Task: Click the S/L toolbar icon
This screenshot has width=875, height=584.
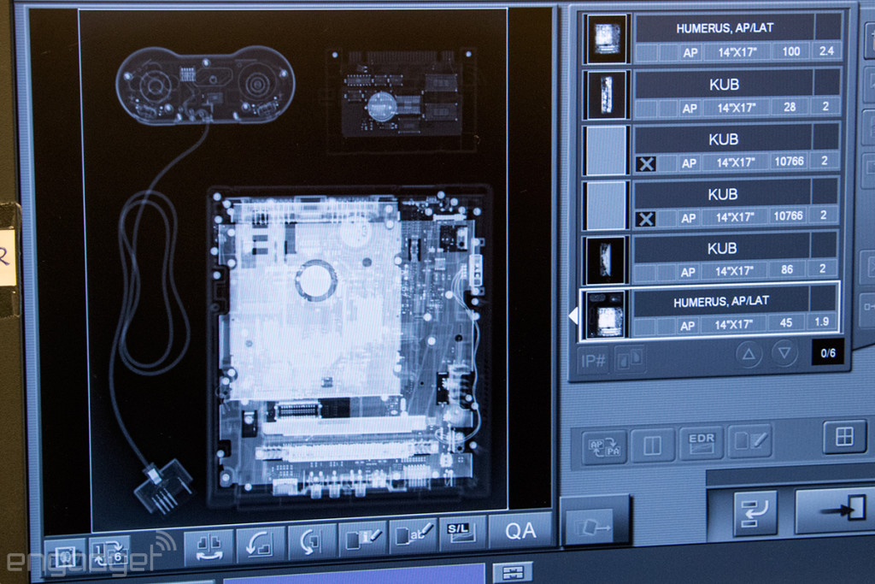Action: 461,534
